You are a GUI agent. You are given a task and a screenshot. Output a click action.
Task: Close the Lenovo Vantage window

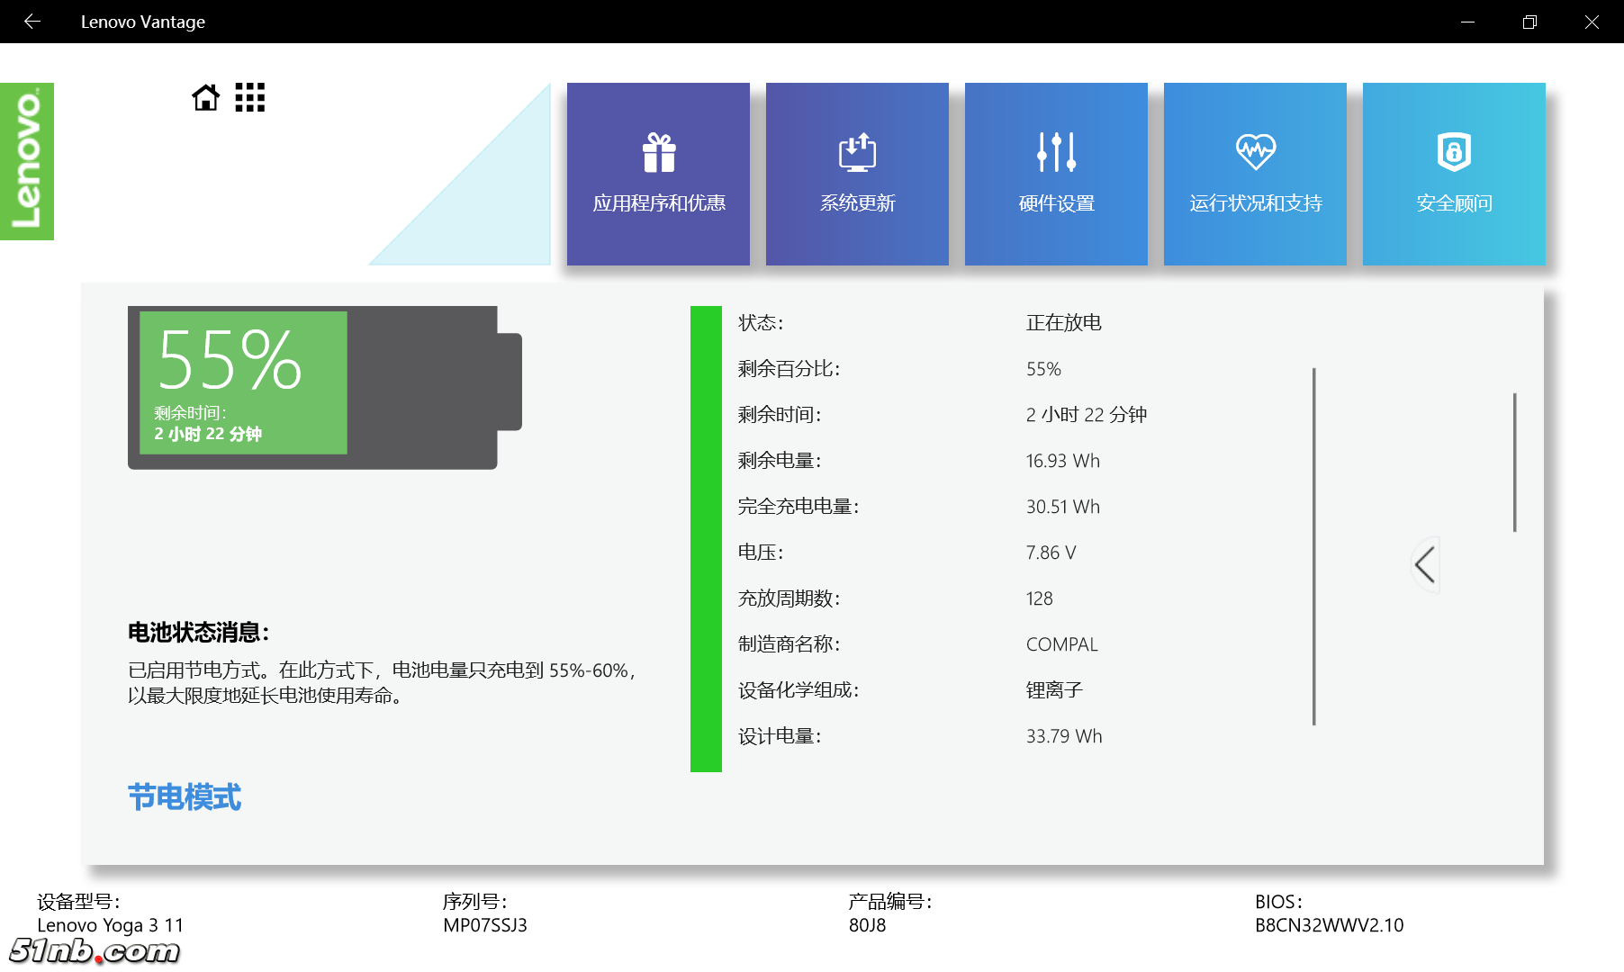coord(1592,22)
